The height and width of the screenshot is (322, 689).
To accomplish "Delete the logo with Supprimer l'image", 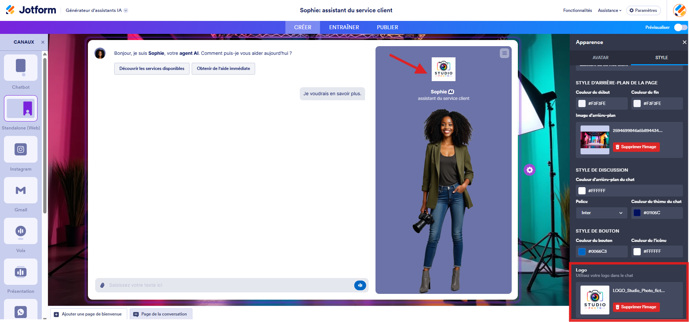I will point(636,307).
